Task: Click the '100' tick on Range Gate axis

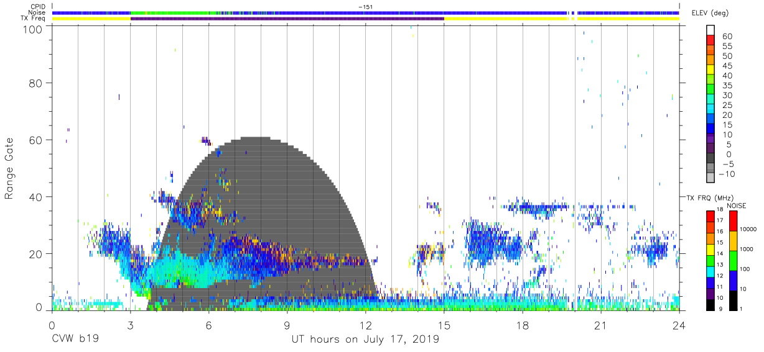Action: tap(32, 29)
